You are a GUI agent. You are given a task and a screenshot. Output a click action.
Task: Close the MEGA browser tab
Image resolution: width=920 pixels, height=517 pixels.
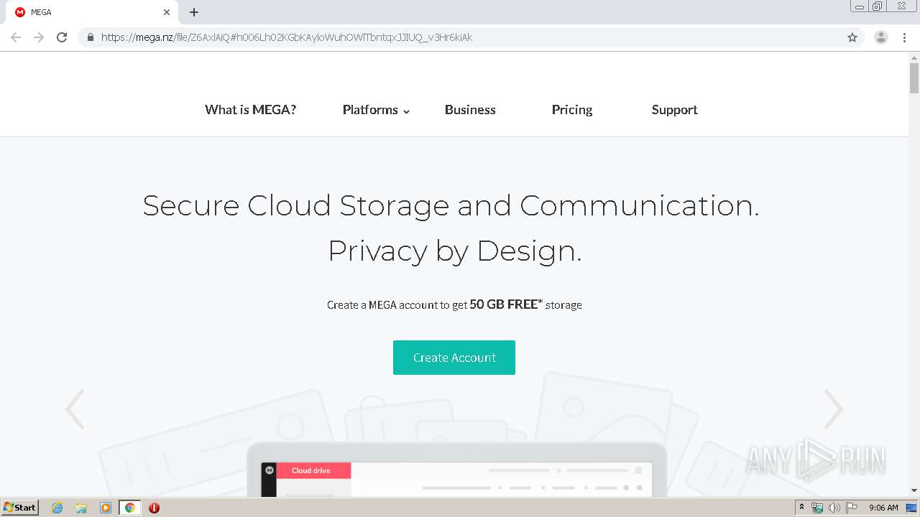[x=167, y=12]
